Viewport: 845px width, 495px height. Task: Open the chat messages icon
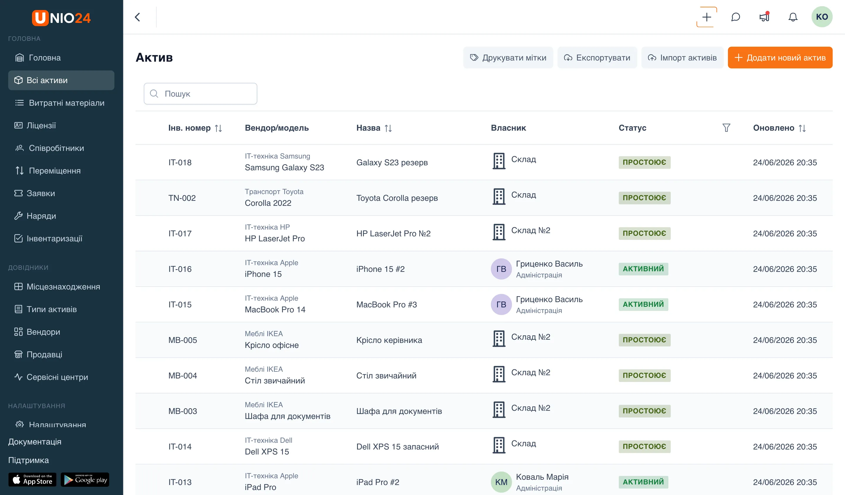coord(735,17)
